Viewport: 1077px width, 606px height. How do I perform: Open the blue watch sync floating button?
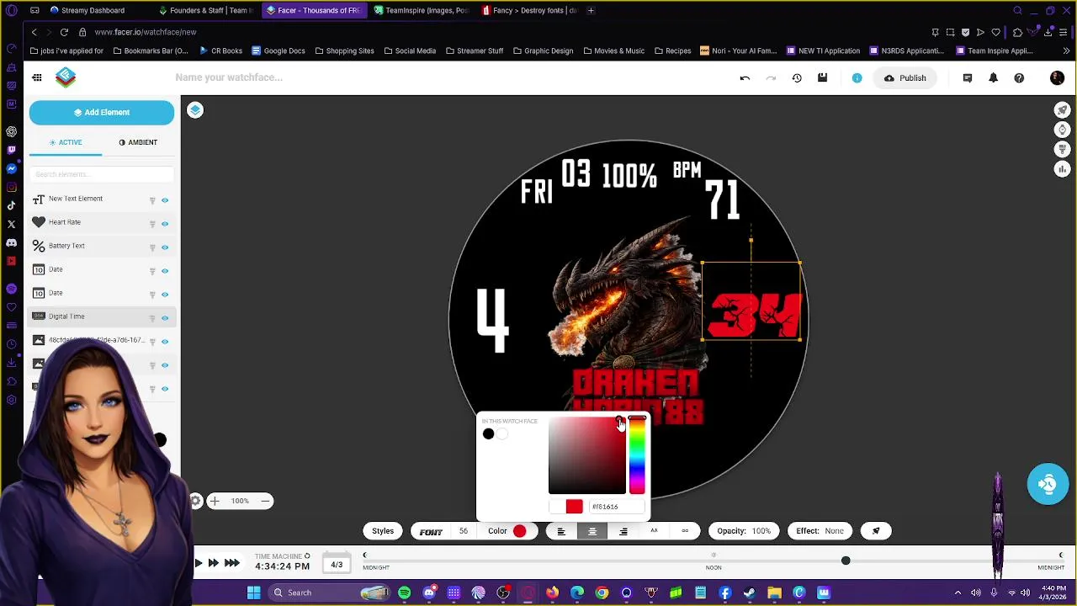[1048, 484]
